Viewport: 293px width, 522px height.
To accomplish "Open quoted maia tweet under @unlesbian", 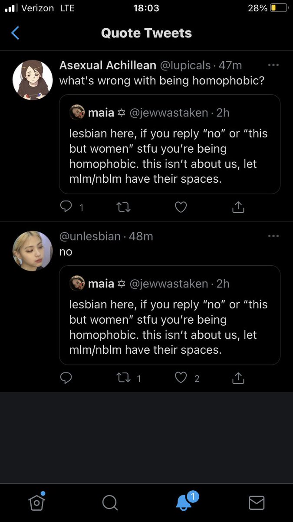I will (x=170, y=315).
